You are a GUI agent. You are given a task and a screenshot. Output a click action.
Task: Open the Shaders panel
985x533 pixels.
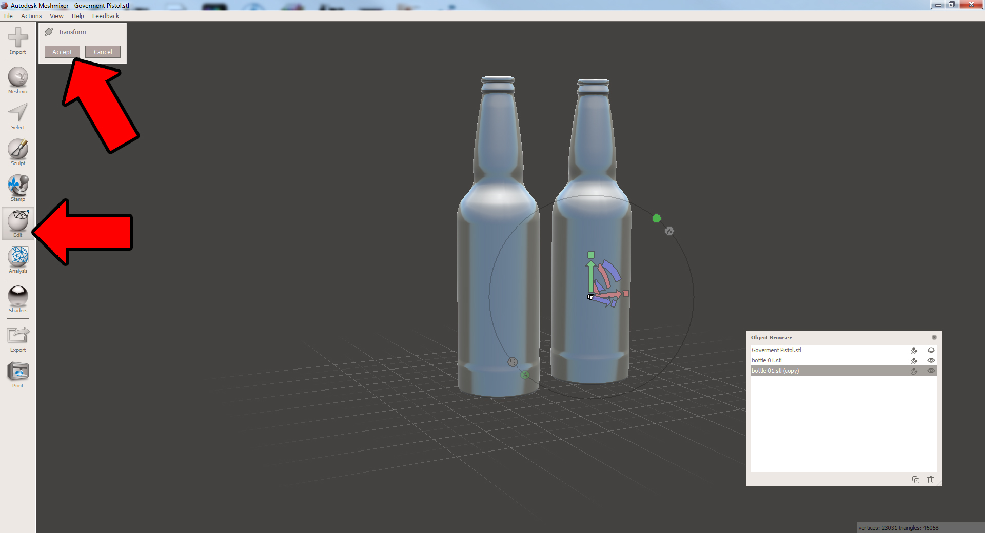[18, 299]
